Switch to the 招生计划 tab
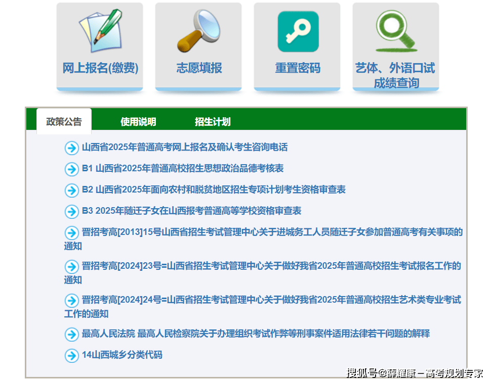 213,122
